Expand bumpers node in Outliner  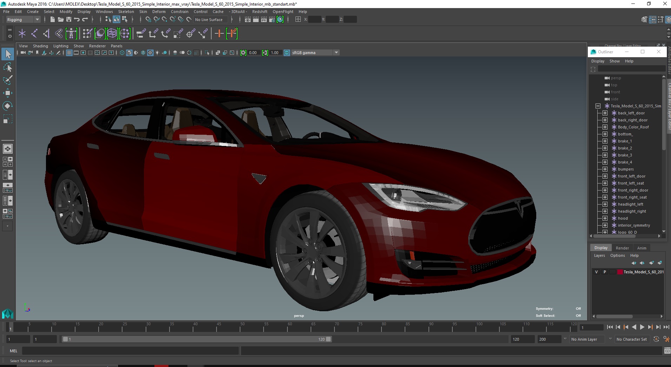[605, 169]
